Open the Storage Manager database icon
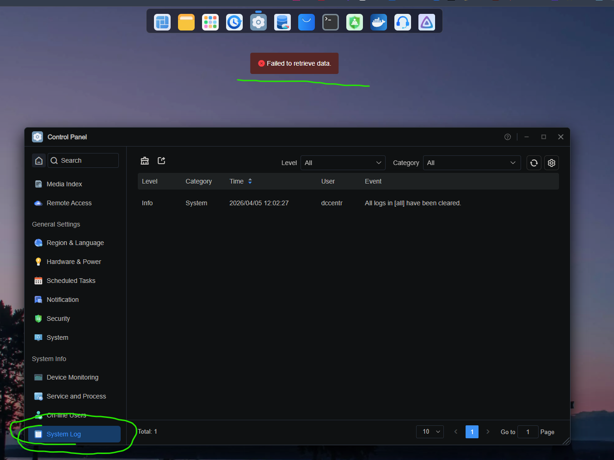 [x=282, y=22]
